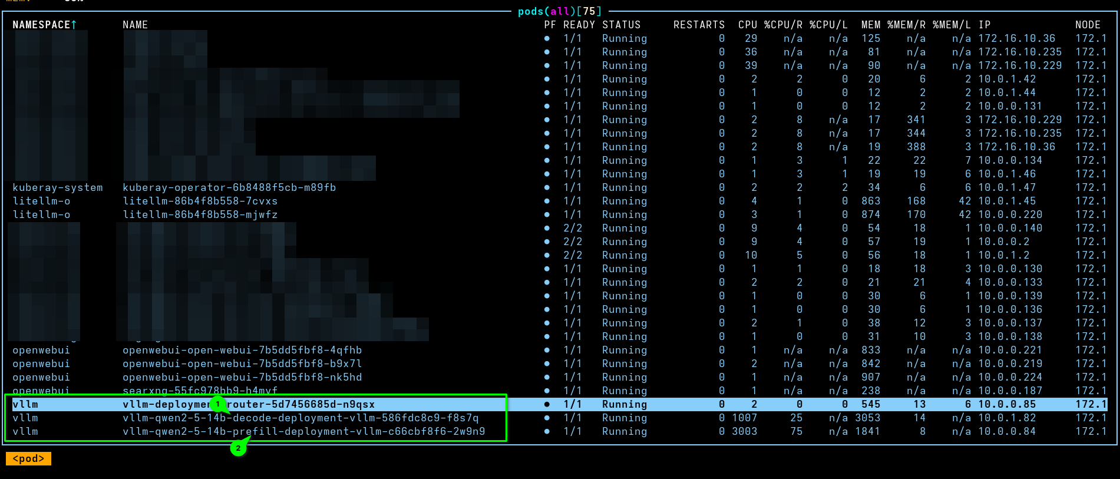Screen dimensions: 1120x479
Task: Click the NAME column header
Action: 135,25
